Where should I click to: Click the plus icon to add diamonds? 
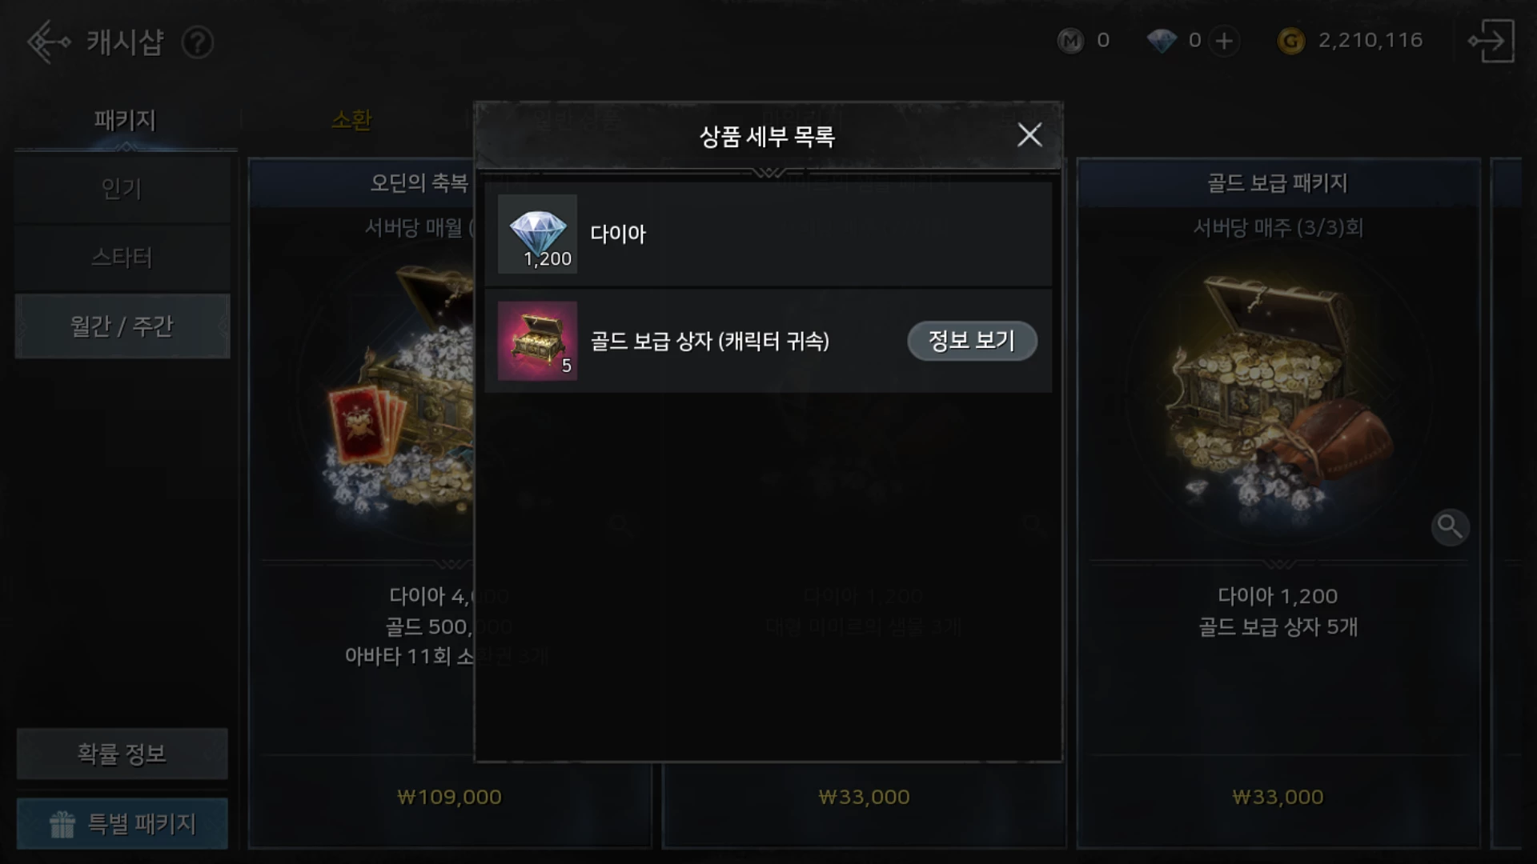coord(1224,41)
